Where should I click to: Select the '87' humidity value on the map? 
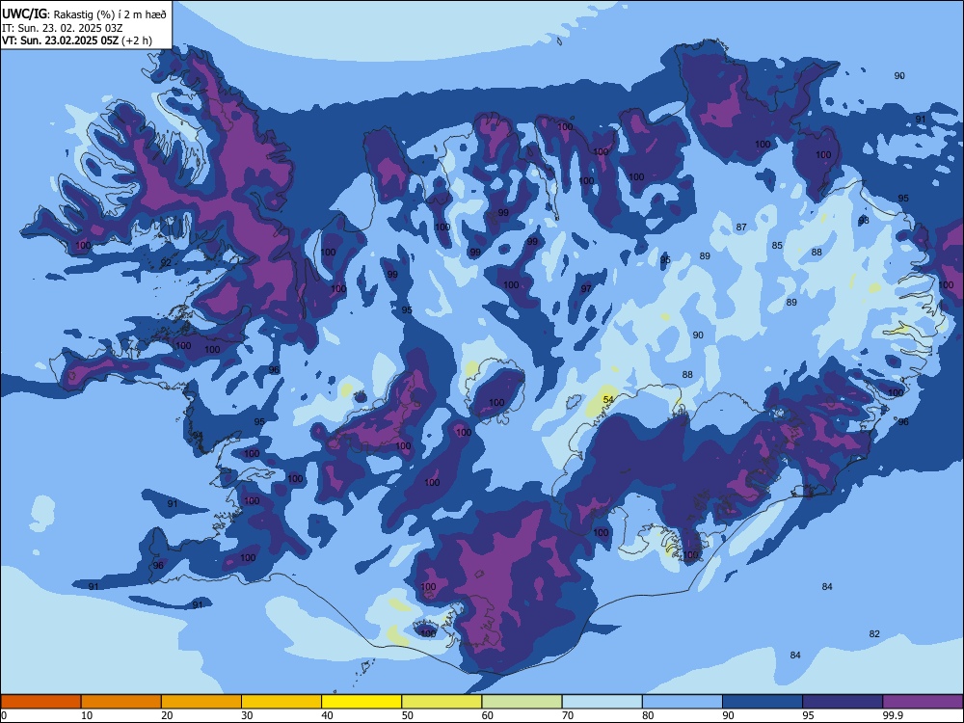tap(741, 228)
